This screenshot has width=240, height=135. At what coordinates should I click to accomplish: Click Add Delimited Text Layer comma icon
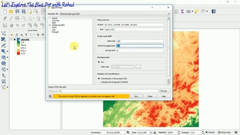3,75
